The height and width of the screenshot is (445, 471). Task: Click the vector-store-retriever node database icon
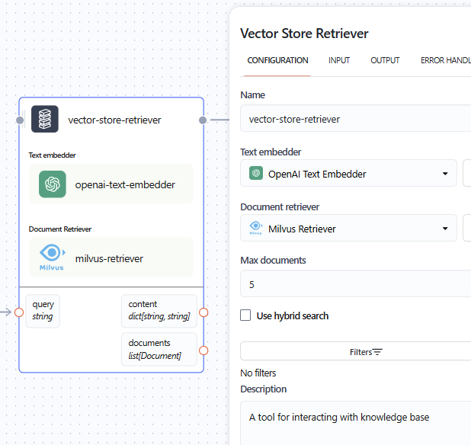45,120
